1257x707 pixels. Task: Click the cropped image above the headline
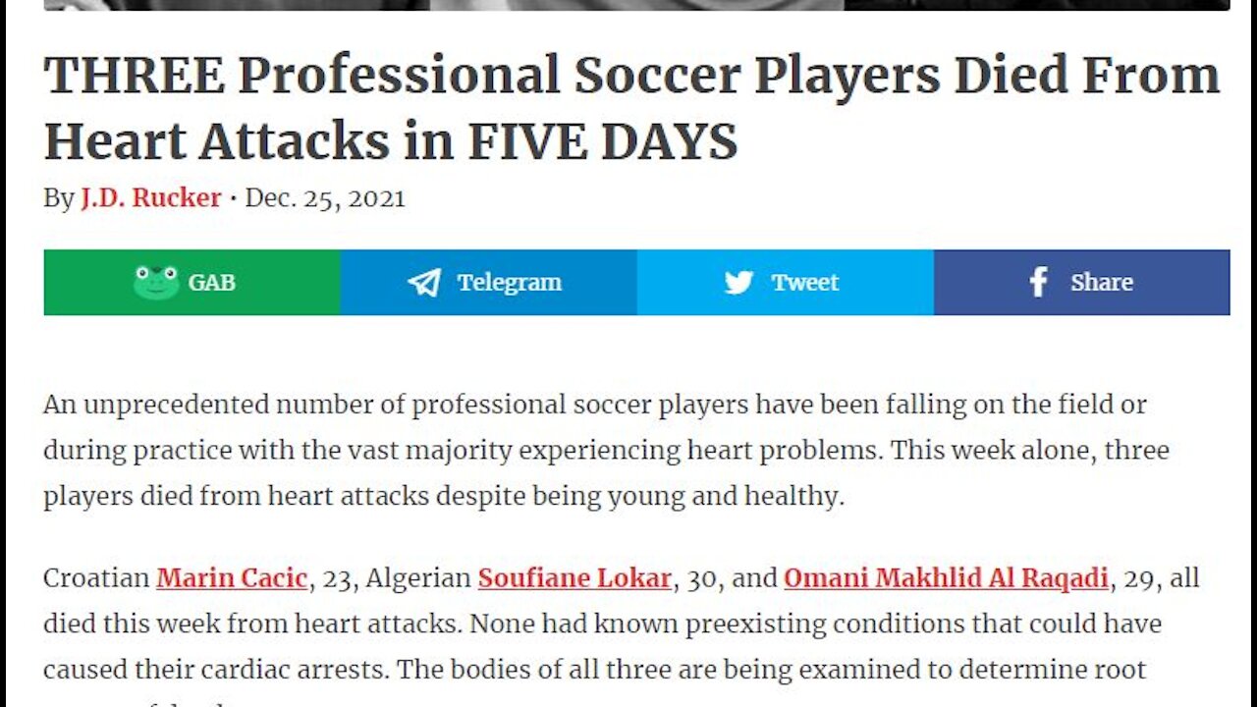636,5
